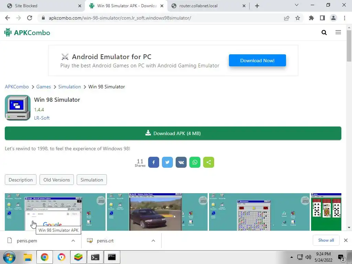
Task: Toggle the browser side panel icon
Action: coord(322,18)
